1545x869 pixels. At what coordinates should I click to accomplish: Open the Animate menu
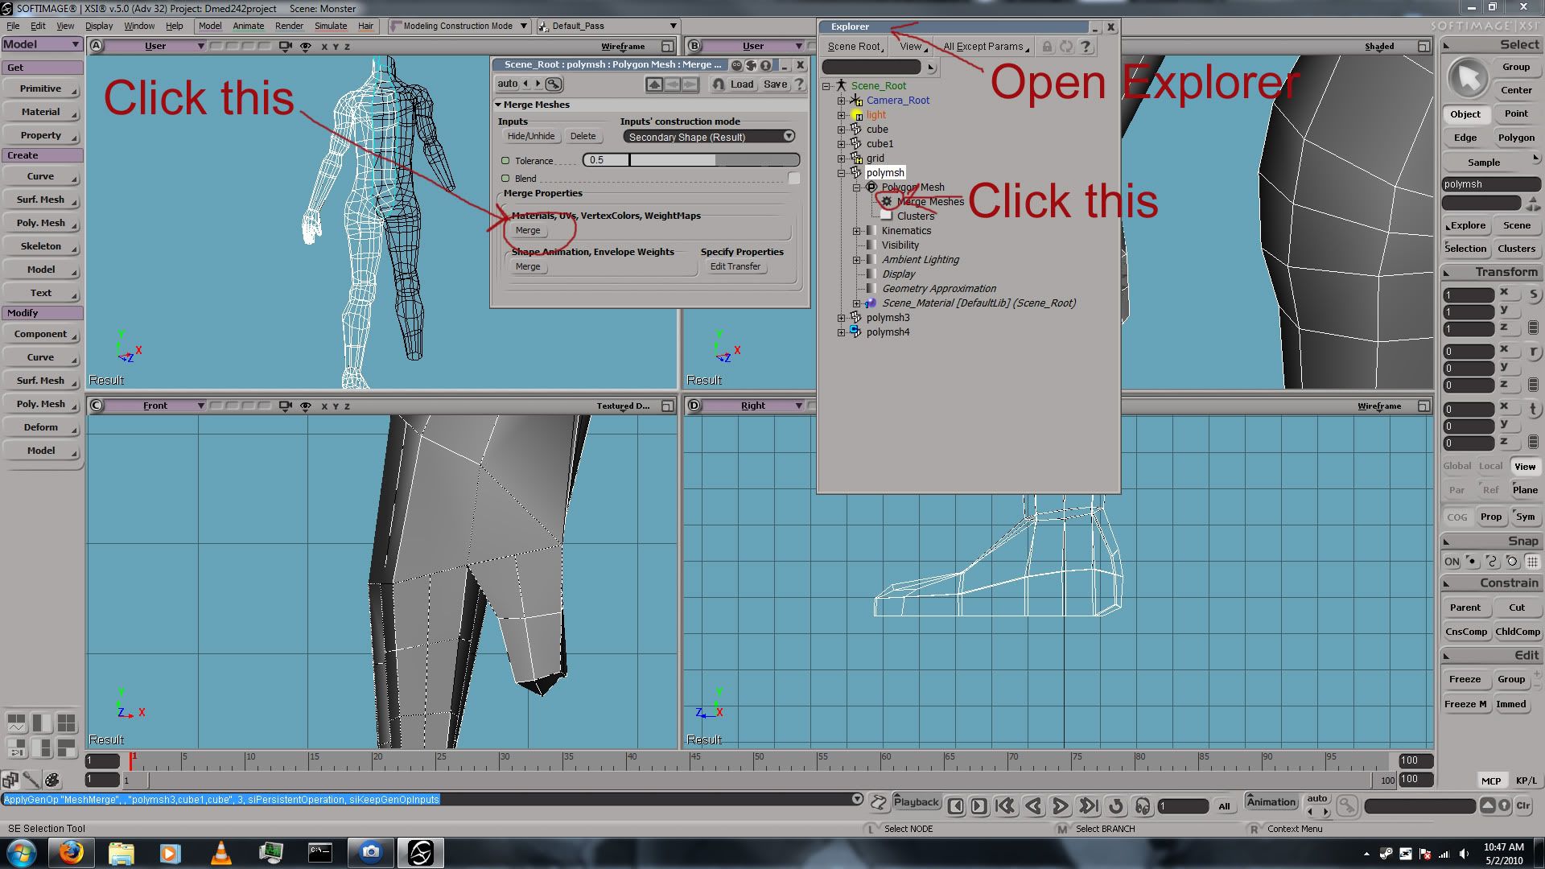pyautogui.click(x=248, y=26)
